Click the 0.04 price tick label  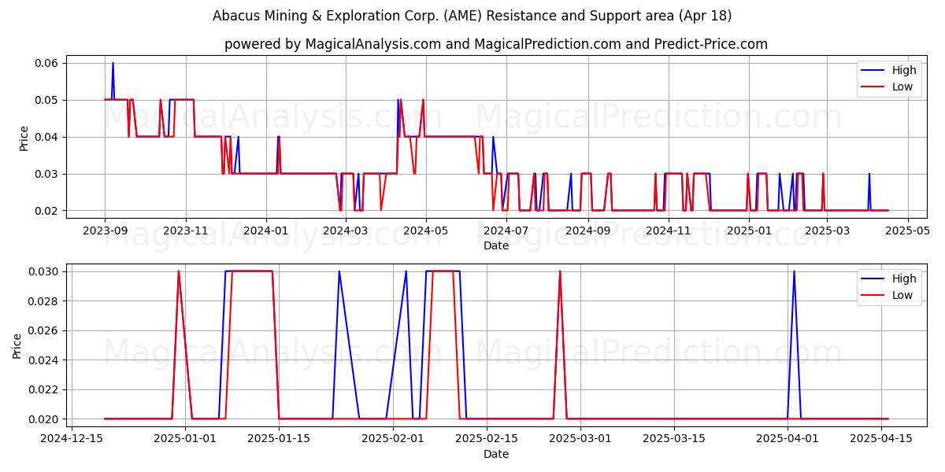48,137
